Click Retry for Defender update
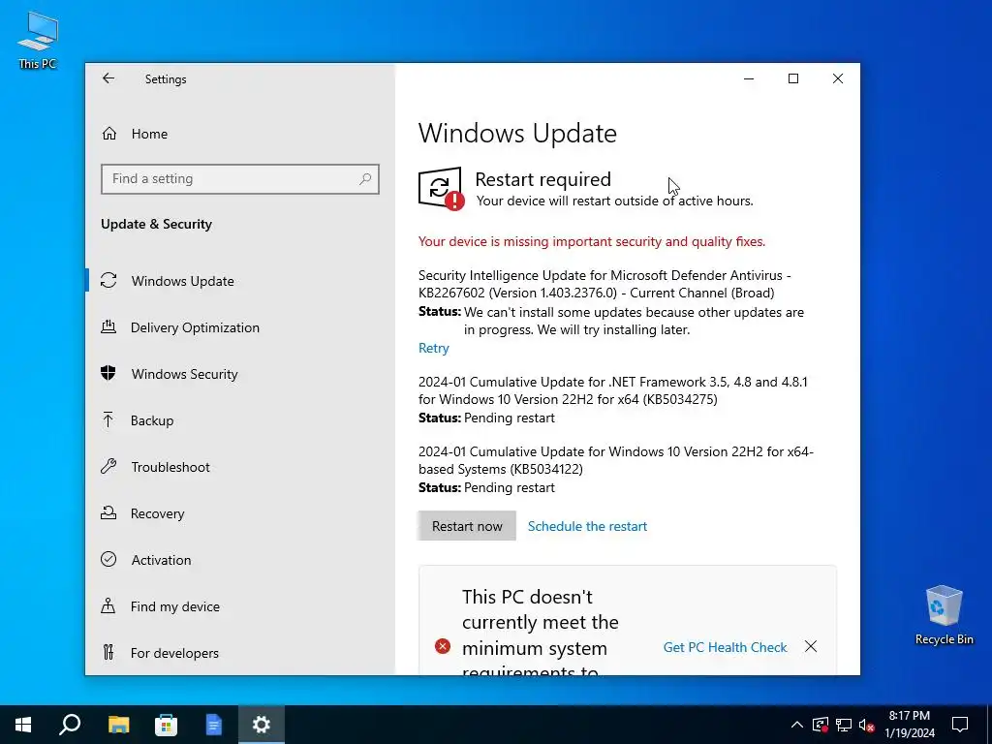Viewport: 992px width, 744px height. click(433, 348)
